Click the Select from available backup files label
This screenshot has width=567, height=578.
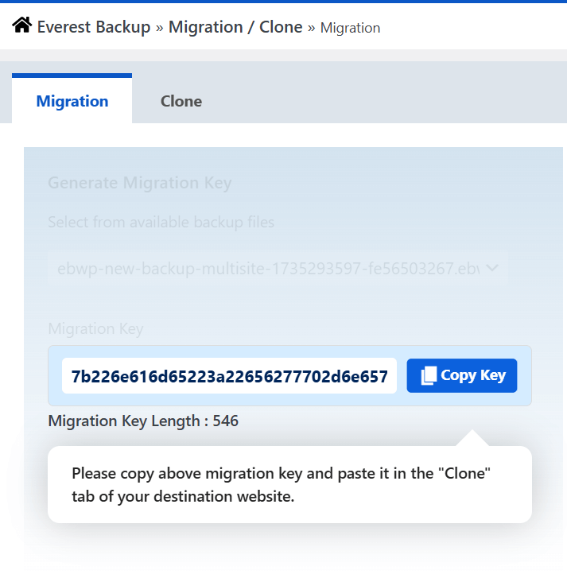(x=161, y=222)
